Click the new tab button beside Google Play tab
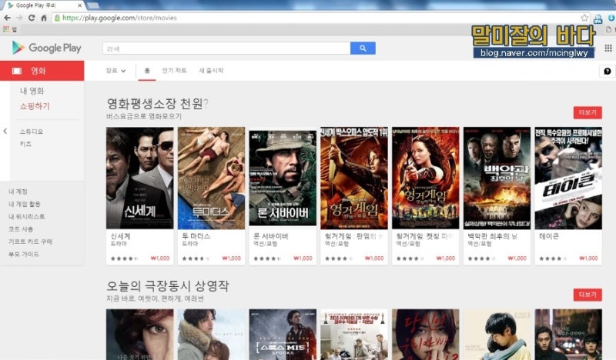The height and width of the screenshot is (360, 616). pos(92,5)
